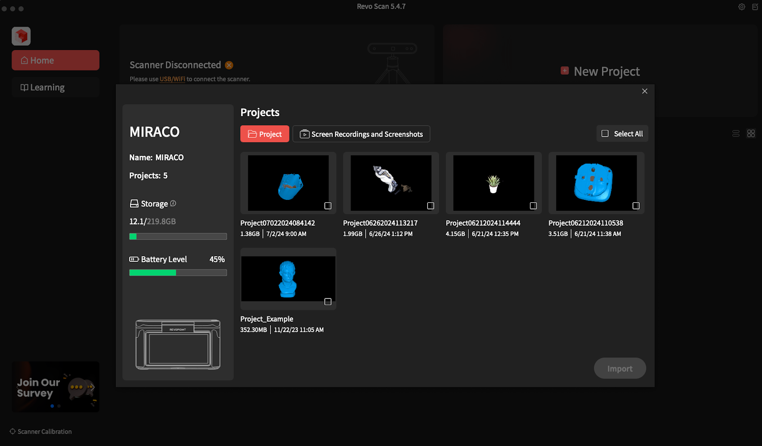Image resolution: width=762 pixels, height=446 pixels.
Task: Open the Join Our Survey banner
Action: (x=55, y=387)
